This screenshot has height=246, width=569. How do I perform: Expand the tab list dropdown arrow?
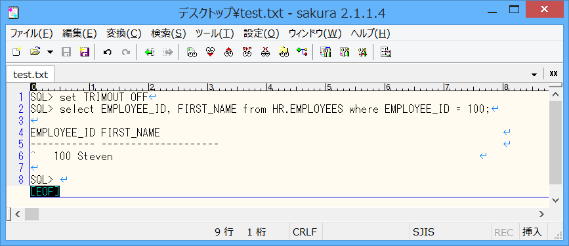534,74
